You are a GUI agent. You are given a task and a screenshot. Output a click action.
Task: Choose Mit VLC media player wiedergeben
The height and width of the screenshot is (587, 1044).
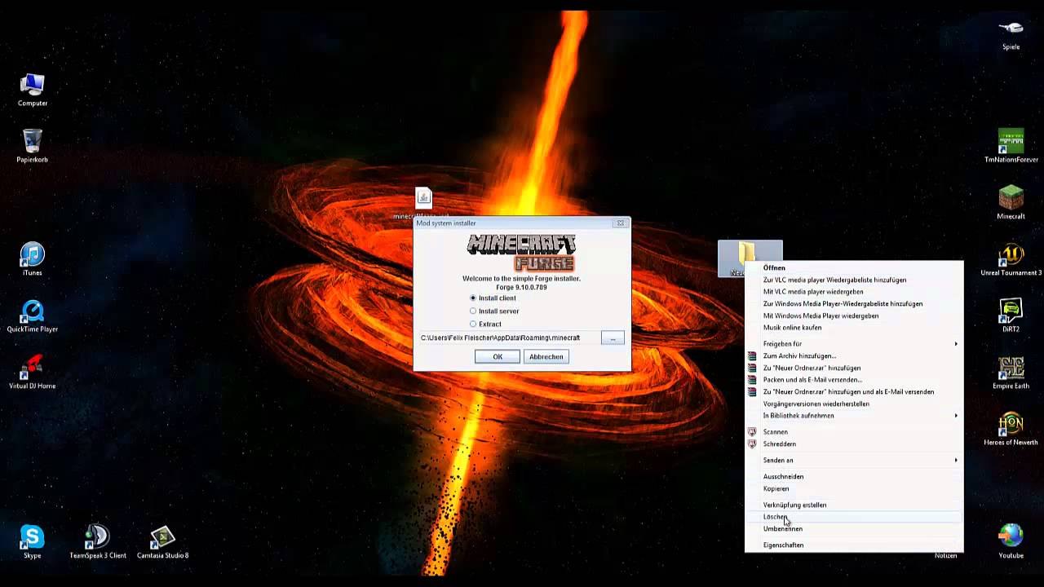coord(854,292)
